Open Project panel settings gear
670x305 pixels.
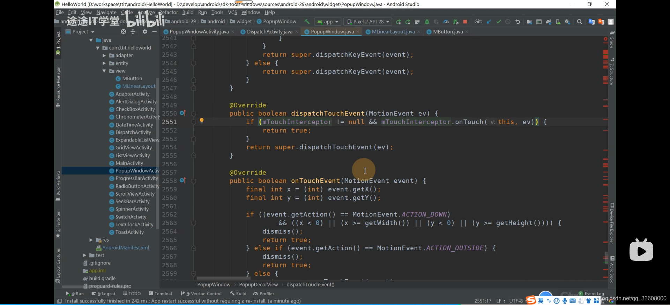pyautogui.click(x=145, y=32)
